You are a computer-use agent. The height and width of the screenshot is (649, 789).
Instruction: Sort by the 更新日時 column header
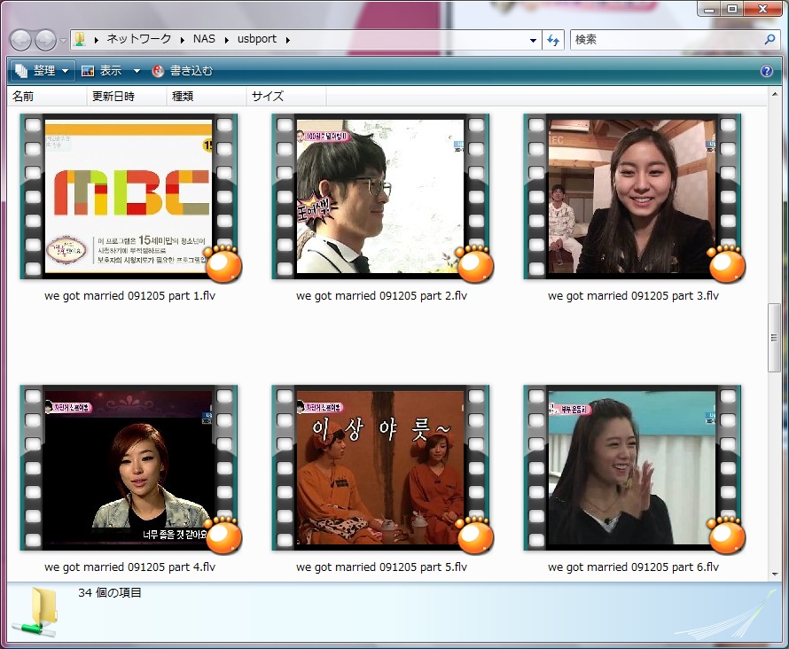click(x=126, y=96)
